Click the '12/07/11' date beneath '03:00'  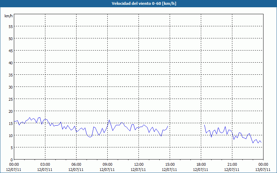45,170
